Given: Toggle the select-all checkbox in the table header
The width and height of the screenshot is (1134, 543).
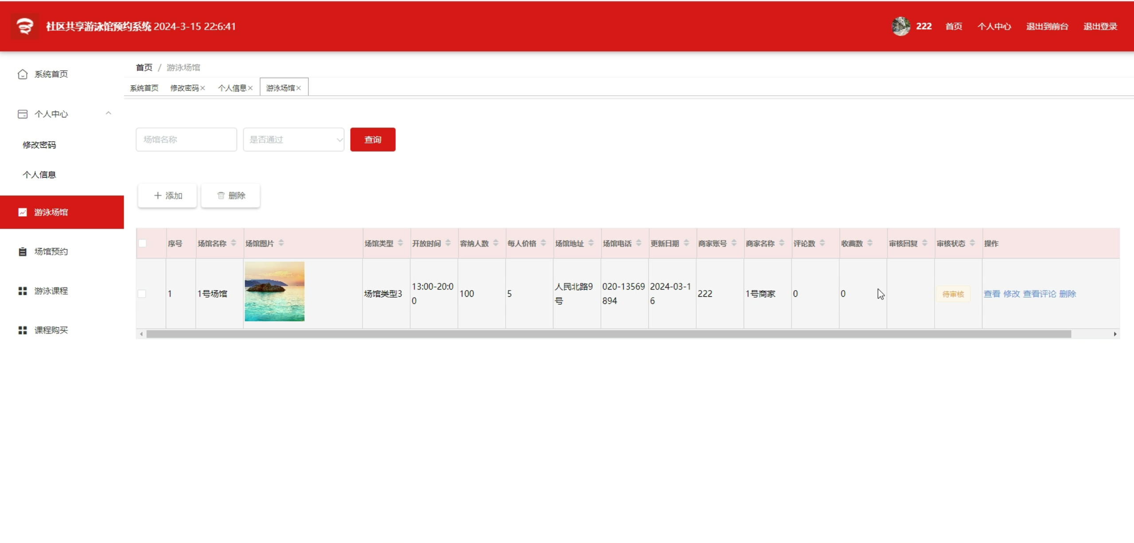Looking at the screenshot, I should pyautogui.click(x=142, y=243).
